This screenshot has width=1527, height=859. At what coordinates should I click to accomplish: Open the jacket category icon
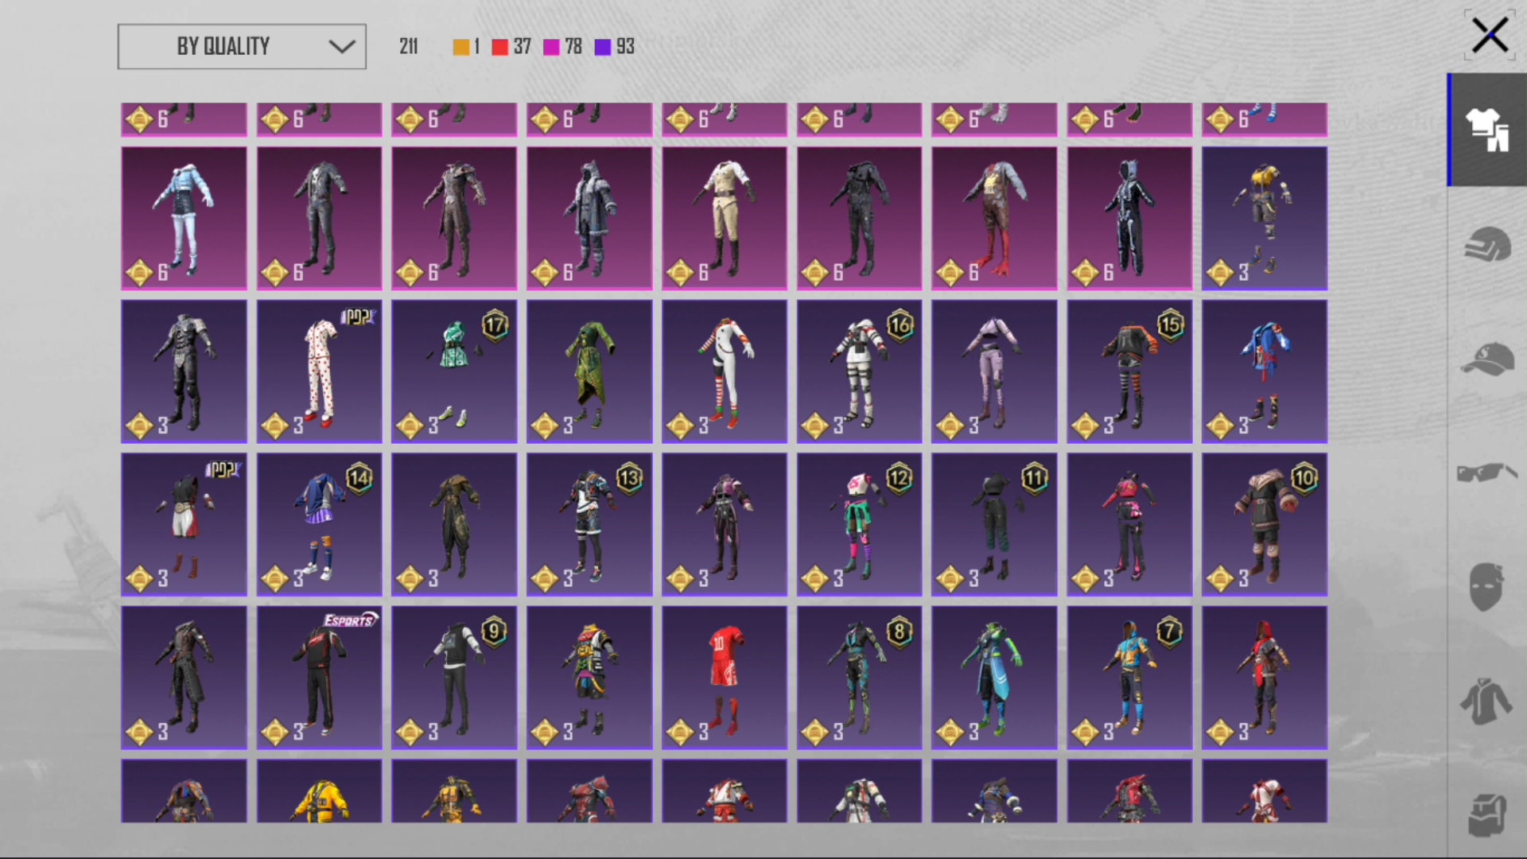tap(1486, 702)
